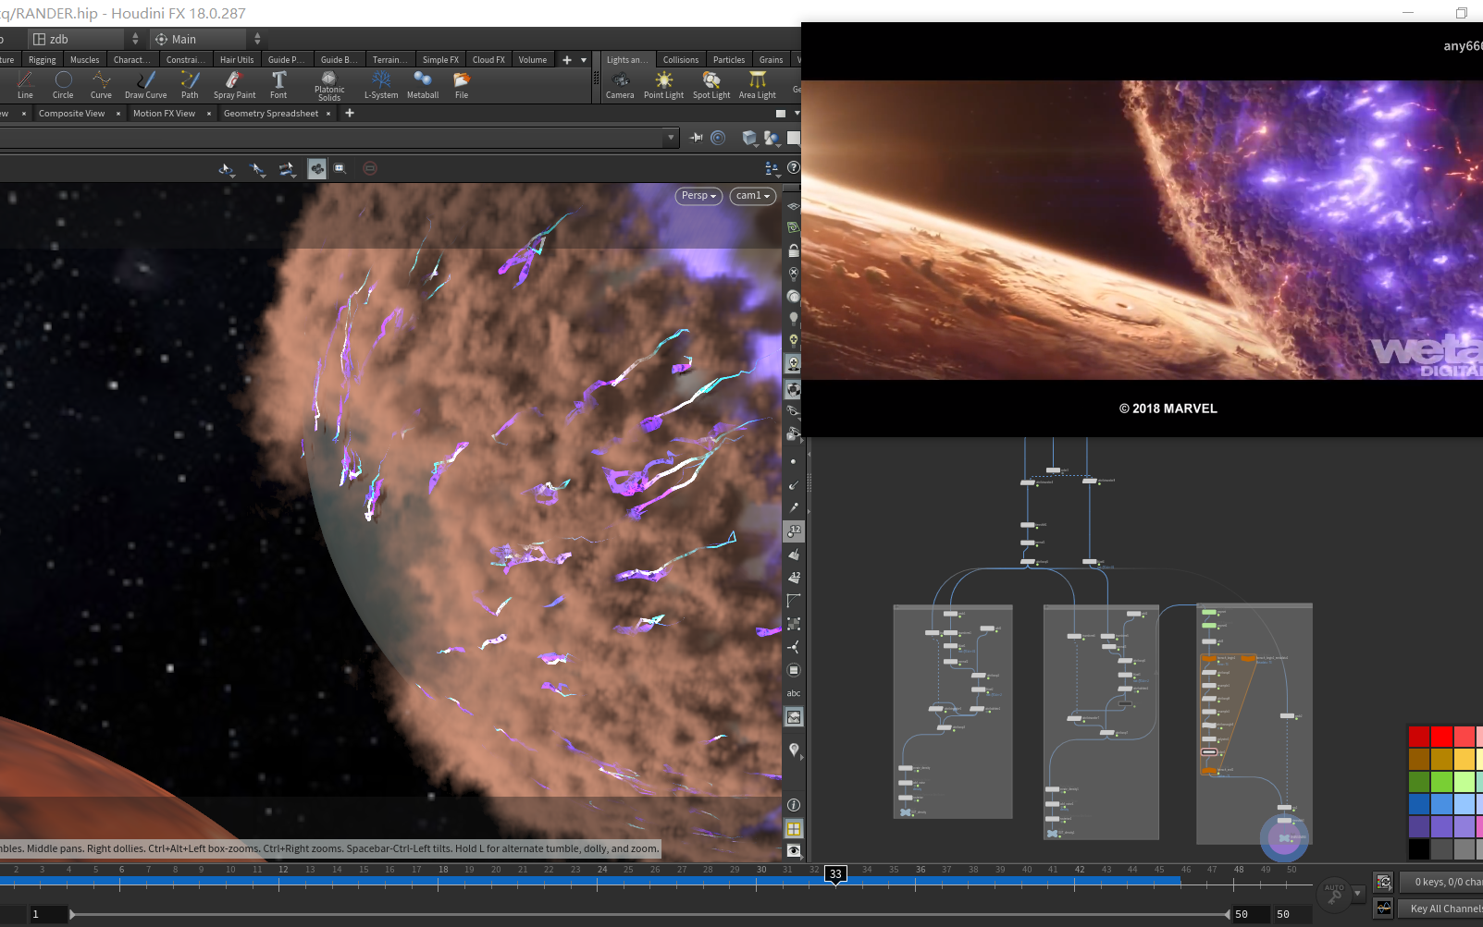Add an Area Light
Screen dimensions: 1483x927
tap(758, 85)
